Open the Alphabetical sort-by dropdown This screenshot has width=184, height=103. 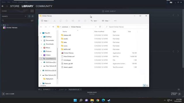tap(75, 90)
